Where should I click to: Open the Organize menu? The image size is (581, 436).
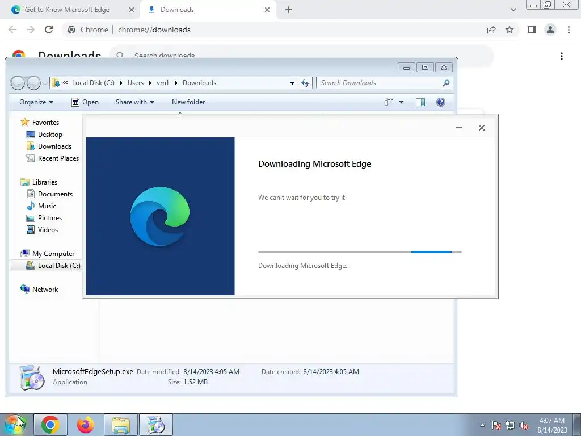pyautogui.click(x=36, y=102)
